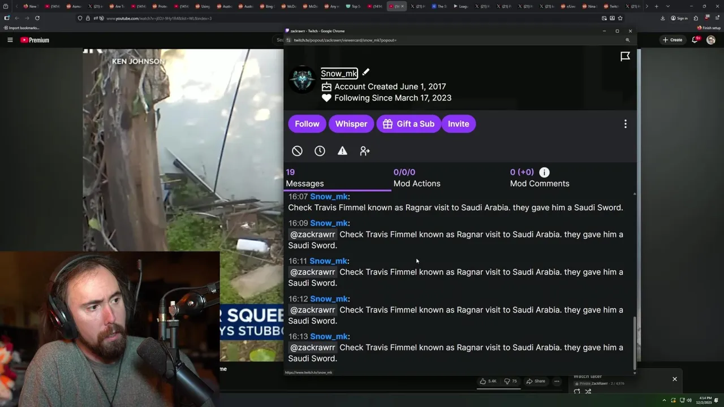Click the taskbar volume speaker icon

coord(689,400)
